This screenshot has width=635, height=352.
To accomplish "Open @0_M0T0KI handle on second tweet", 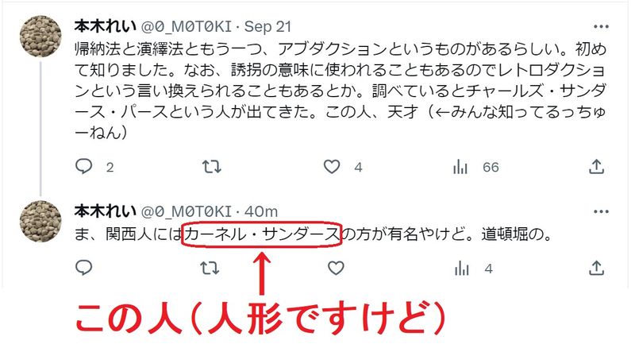I will 187,211.
